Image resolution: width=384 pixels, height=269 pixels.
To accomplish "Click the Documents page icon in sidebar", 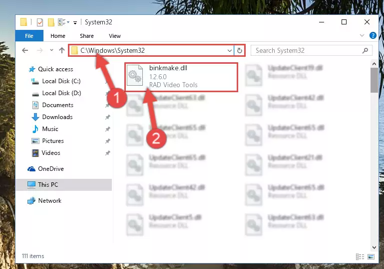I will coord(35,105).
